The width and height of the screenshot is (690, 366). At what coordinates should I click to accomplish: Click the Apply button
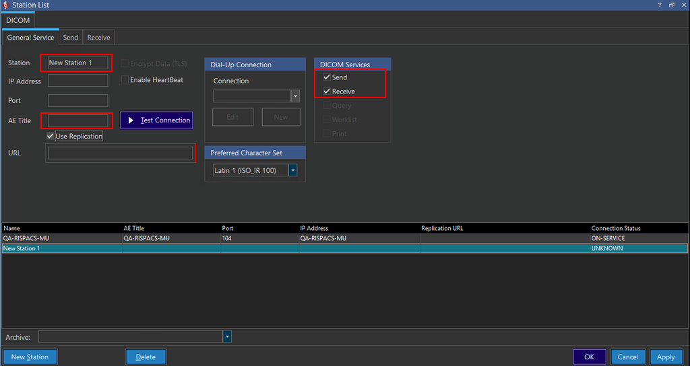click(x=666, y=357)
